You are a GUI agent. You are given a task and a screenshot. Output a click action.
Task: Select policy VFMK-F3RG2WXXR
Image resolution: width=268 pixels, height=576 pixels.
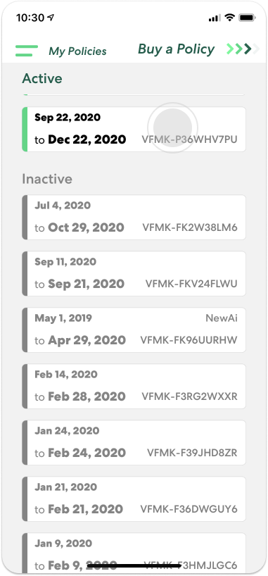pyautogui.click(x=134, y=386)
